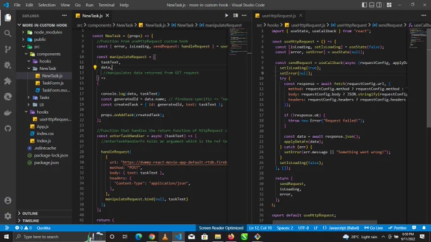The height and width of the screenshot is (242, 431).
Task: Open Windows Start menu
Action: point(6,236)
